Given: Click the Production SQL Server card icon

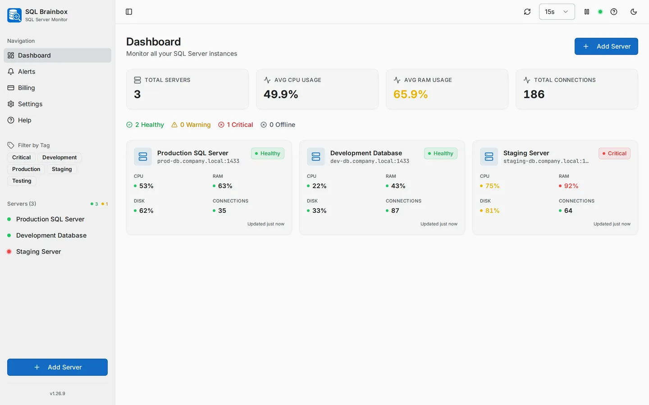Looking at the screenshot, I should pyautogui.click(x=143, y=157).
